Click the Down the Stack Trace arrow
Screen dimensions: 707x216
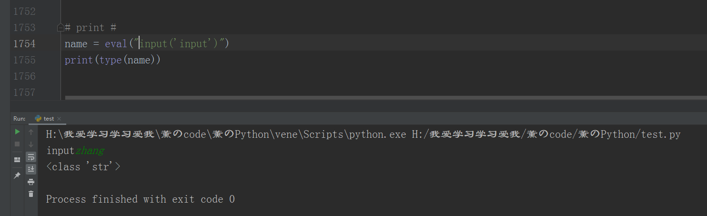point(31,144)
